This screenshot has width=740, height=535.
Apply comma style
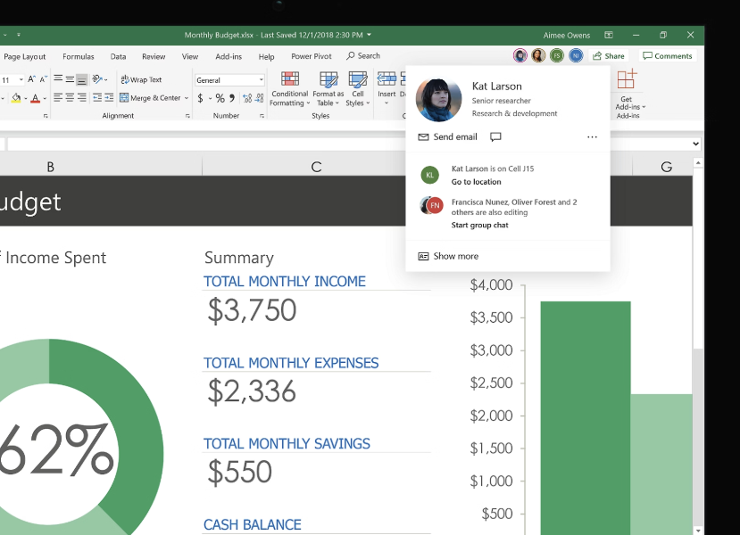click(x=232, y=98)
